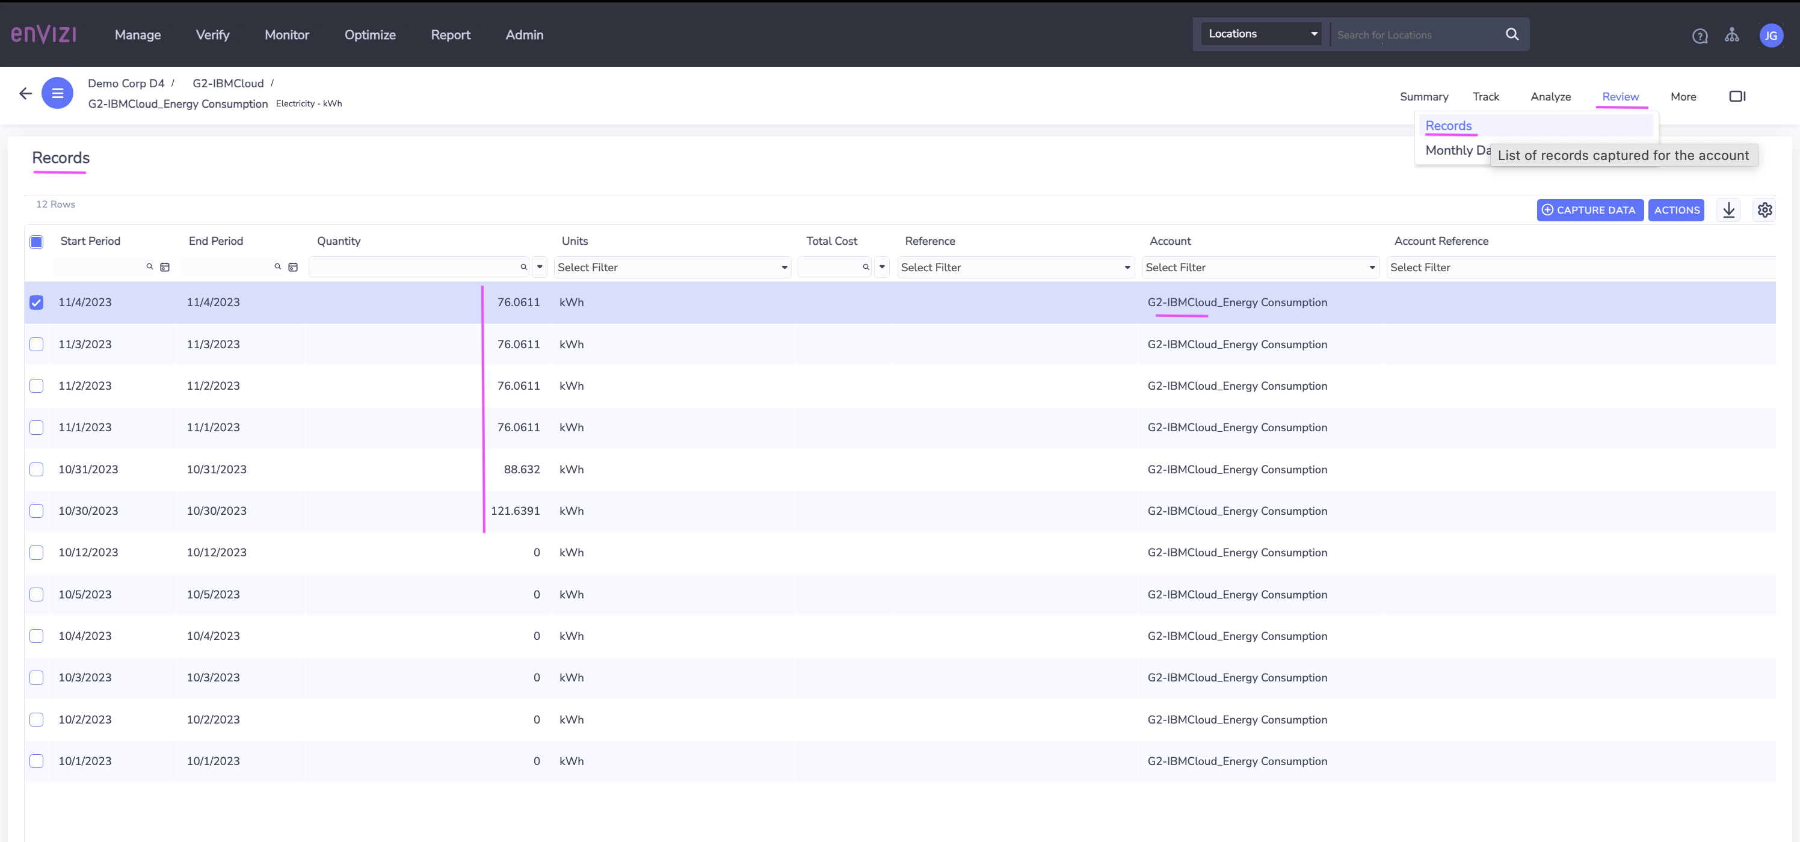Download records using the download icon

pos(1729,210)
